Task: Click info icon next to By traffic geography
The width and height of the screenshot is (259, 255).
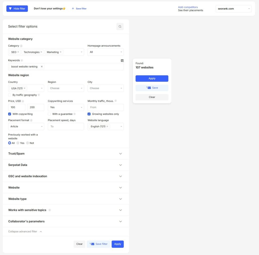Action: pos(39,95)
